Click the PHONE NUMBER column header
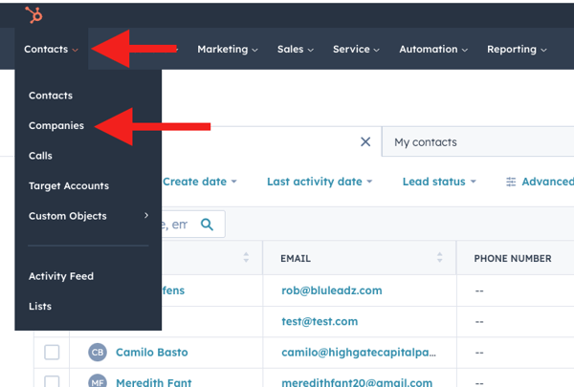Image resolution: width=574 pixels, height=387 pixels. pyautogui.click(x=513, y=258)
